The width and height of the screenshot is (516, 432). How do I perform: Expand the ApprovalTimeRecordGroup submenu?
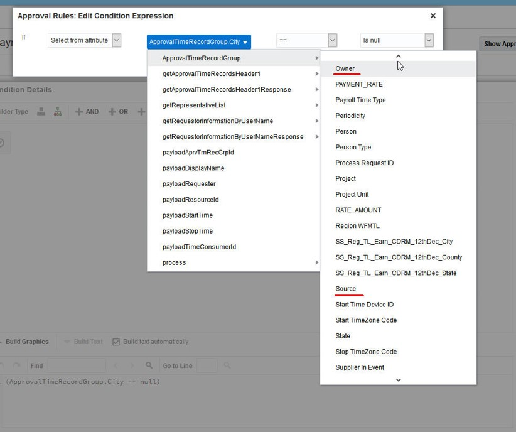234,58
